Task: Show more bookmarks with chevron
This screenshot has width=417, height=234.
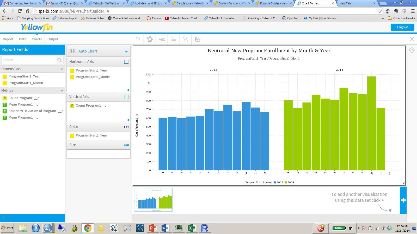Action: (383, 18)
